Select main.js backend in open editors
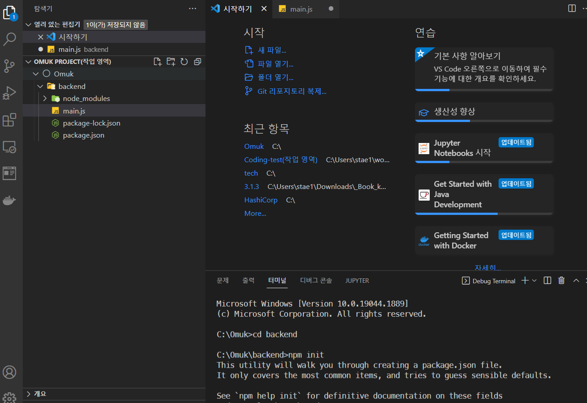The height and width of the screenshot is (403, 587). [x=114, y=50]
